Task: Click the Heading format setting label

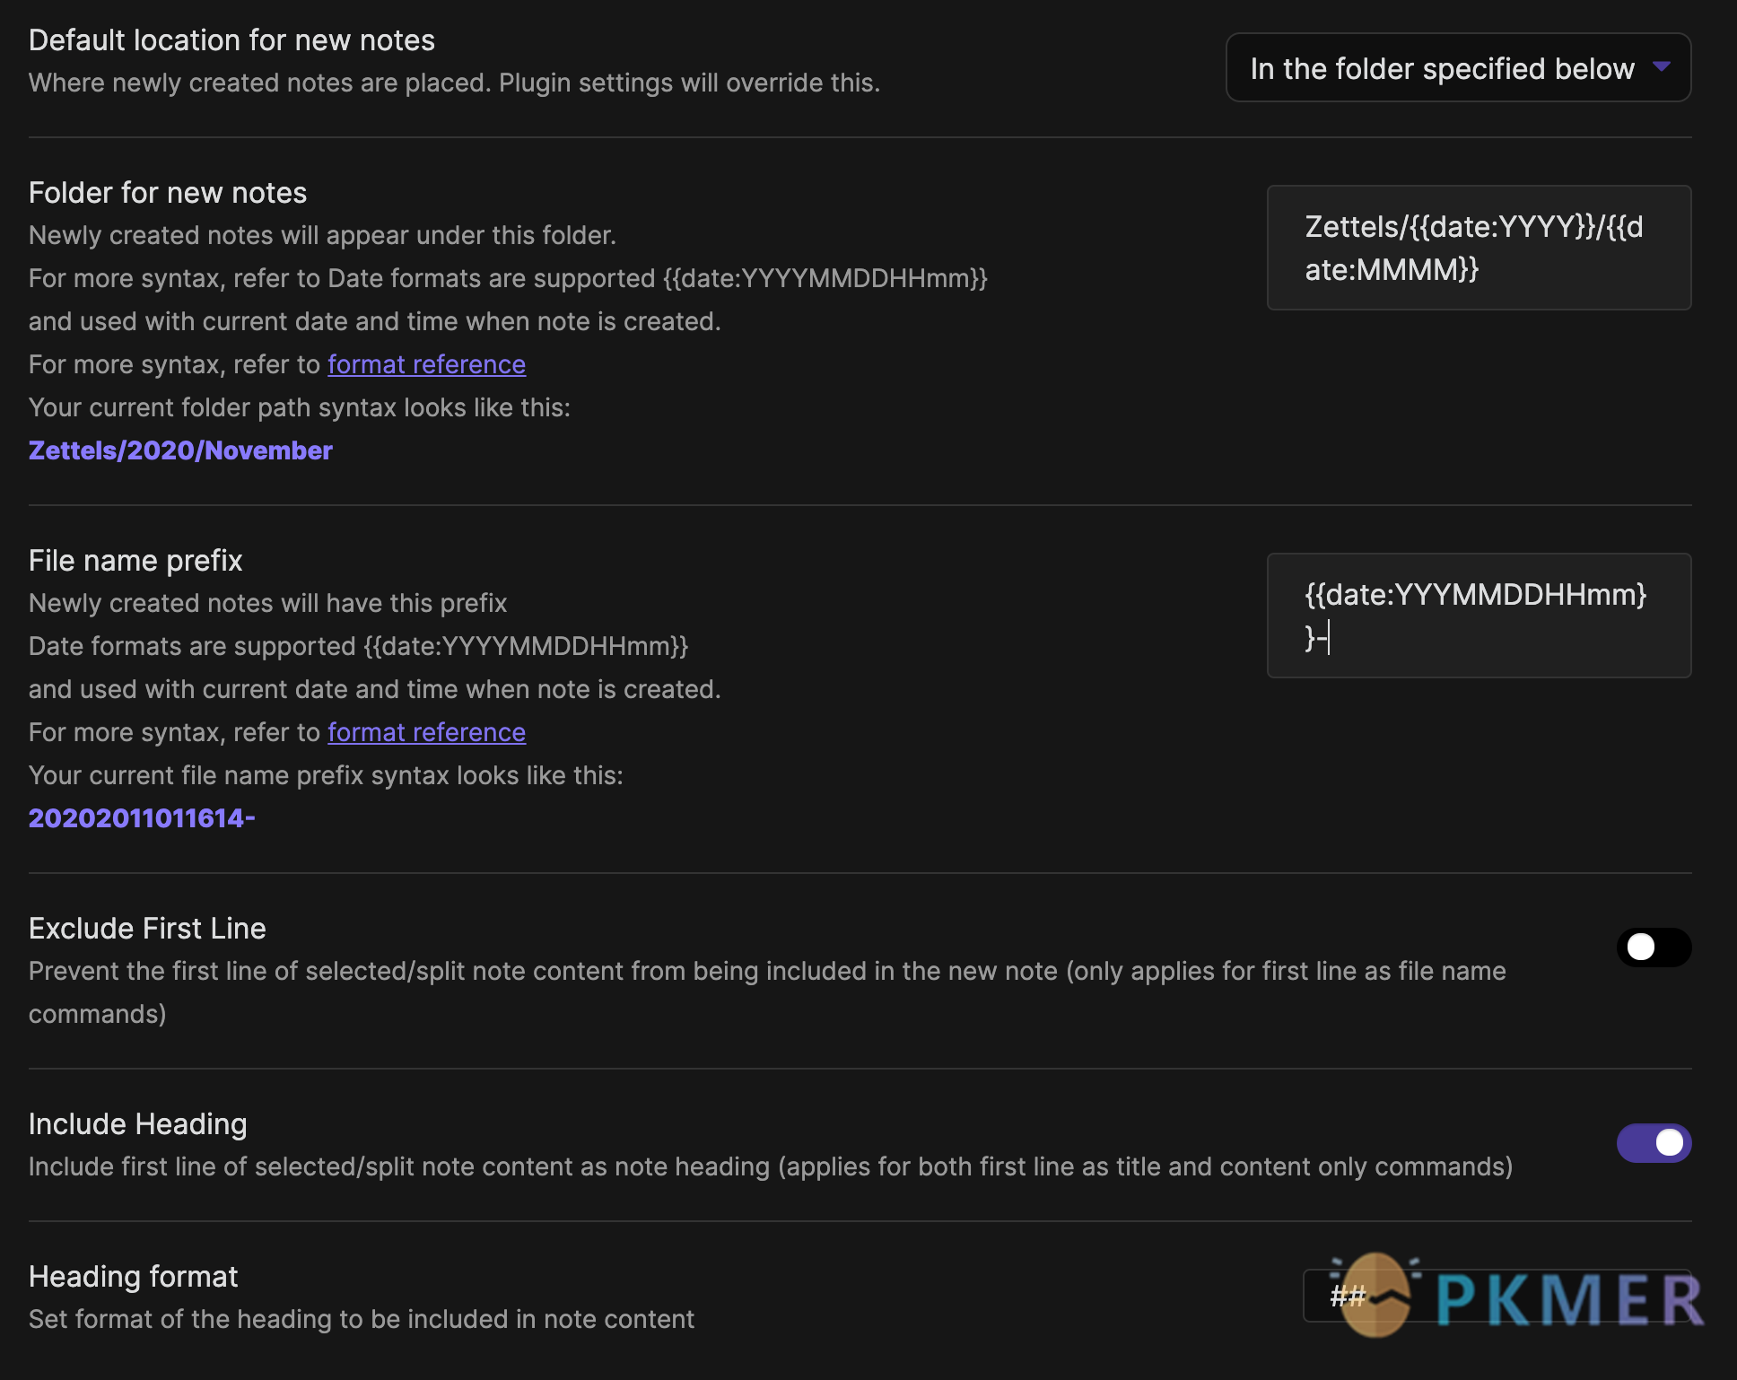Action: point(133,1277)
